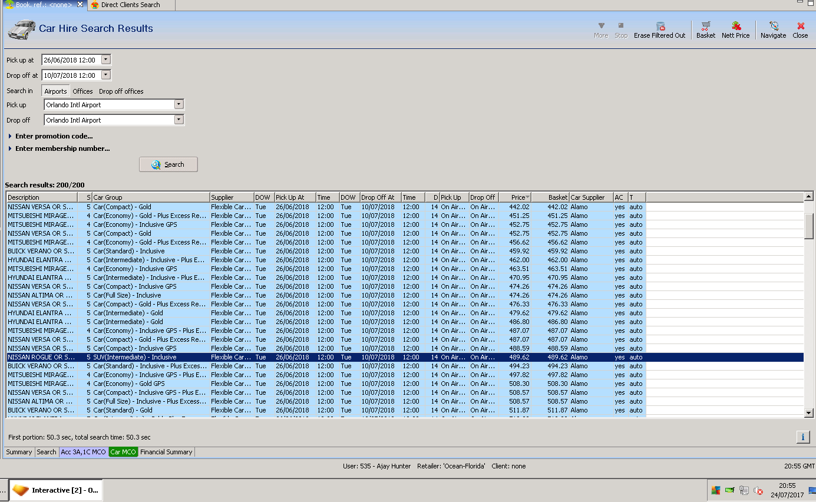Click the muted speaker icon in system tray
The height and width of the screenshot is (502, 816).
[758, 490]
